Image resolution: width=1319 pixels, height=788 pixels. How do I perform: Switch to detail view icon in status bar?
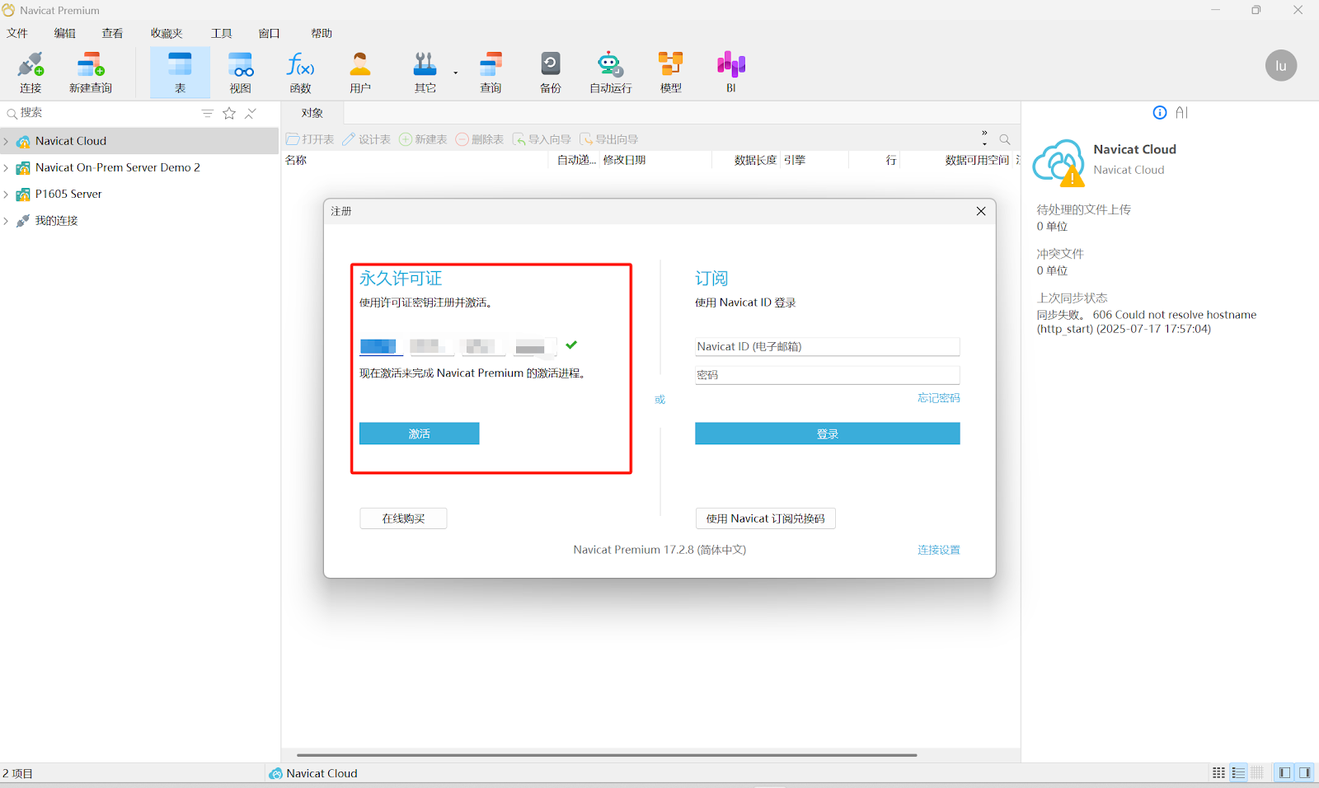tap(1257, 773)
